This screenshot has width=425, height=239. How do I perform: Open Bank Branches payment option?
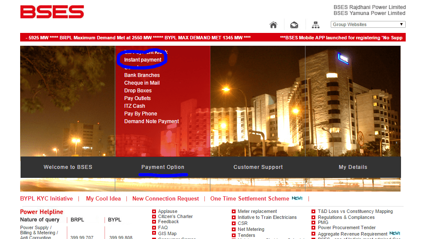(x=142, y=75)
